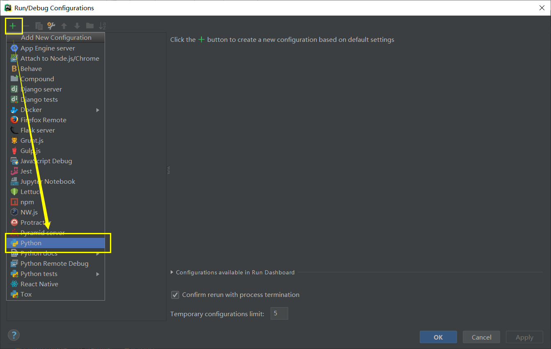Pick the NW.js icon
Image resolution: width=551 pixels, height=349 pixels.
click(x=14, y=212)
